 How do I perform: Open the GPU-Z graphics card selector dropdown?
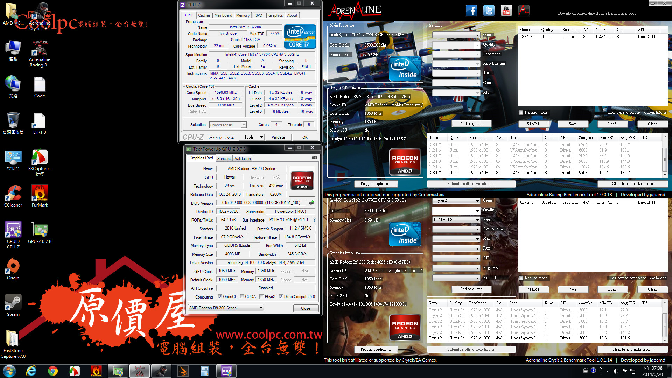tap(226, 308)
